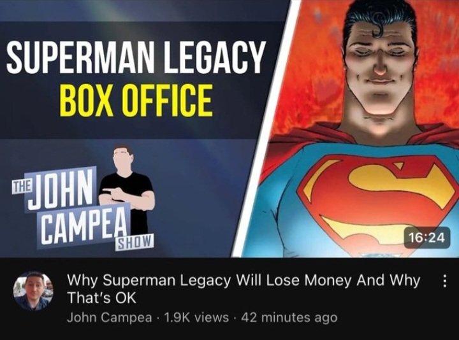Open John Campea's channel avatar
This screenshot has width=459, height=340.
[x=33, y=291]
